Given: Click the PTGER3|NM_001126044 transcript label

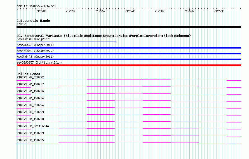Looking at the screenshot, I should click(33, 126).
